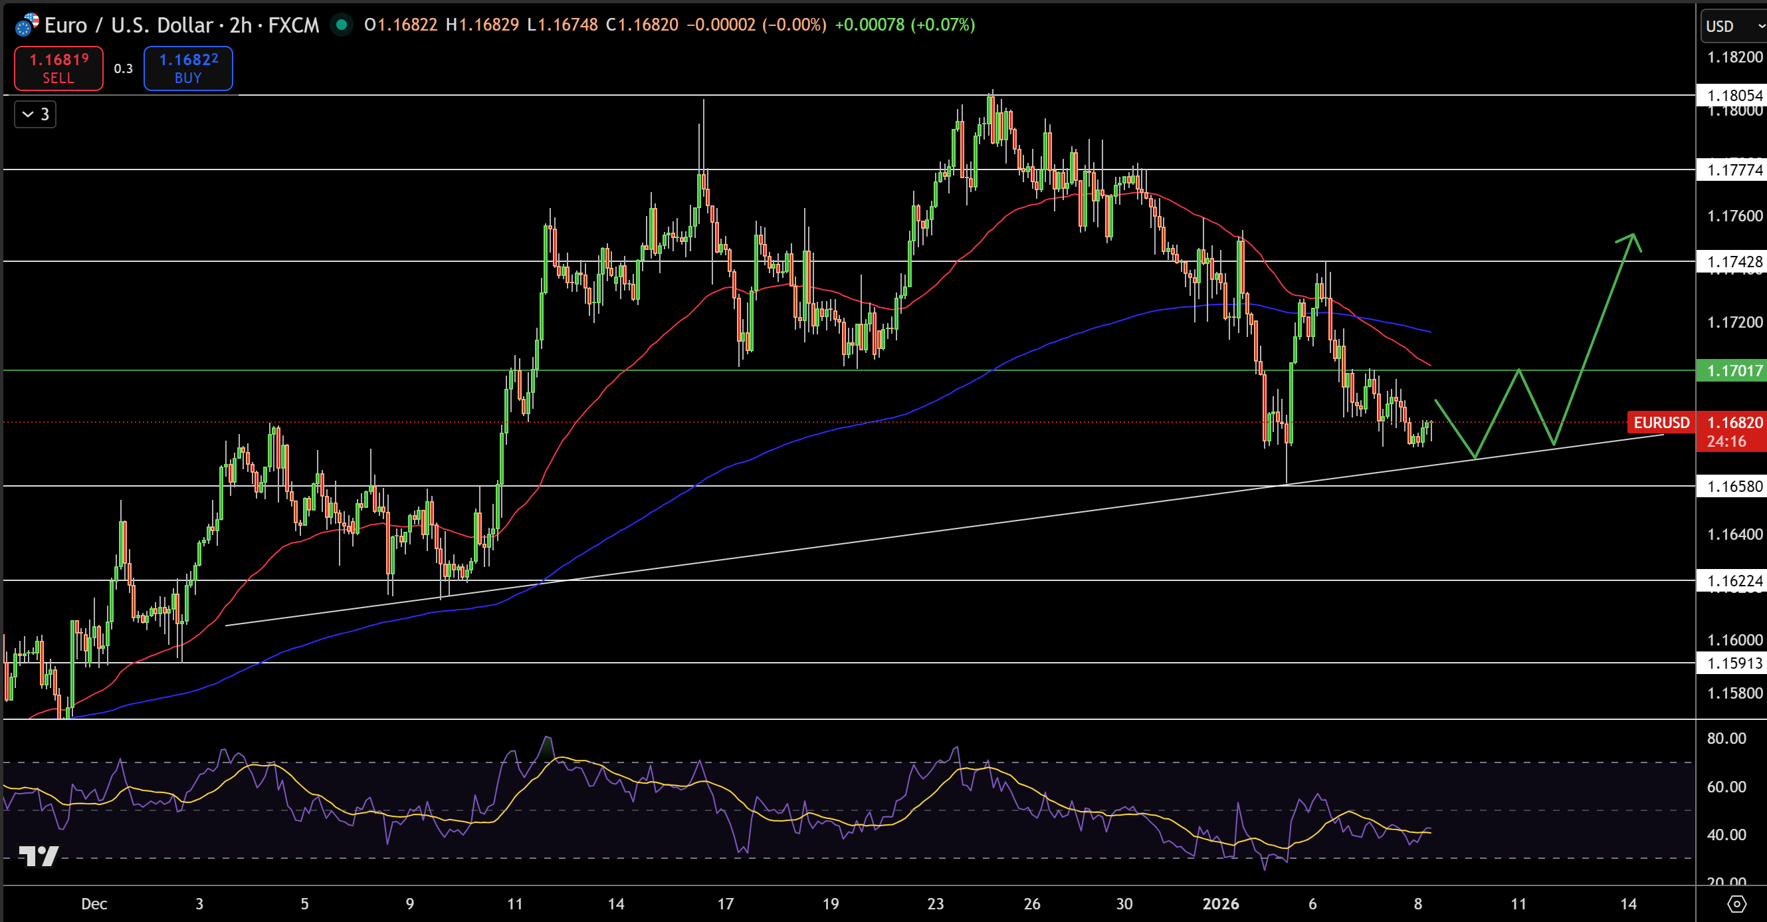Select the 1.16224 horizontal line price label
Image resolution: width=1767 pixels, height=922 pixels.
click(x=1732, y=580)
